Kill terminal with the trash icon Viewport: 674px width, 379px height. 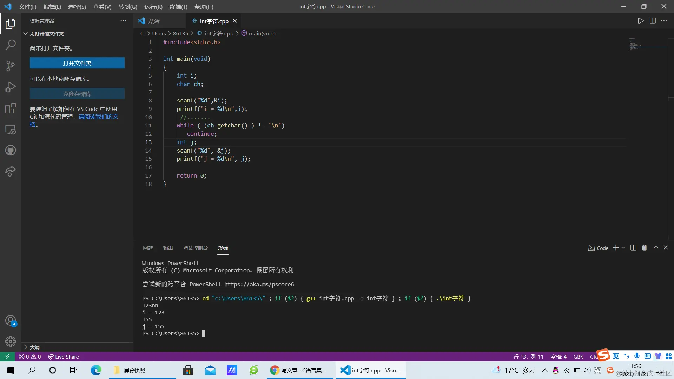[645, 248]
